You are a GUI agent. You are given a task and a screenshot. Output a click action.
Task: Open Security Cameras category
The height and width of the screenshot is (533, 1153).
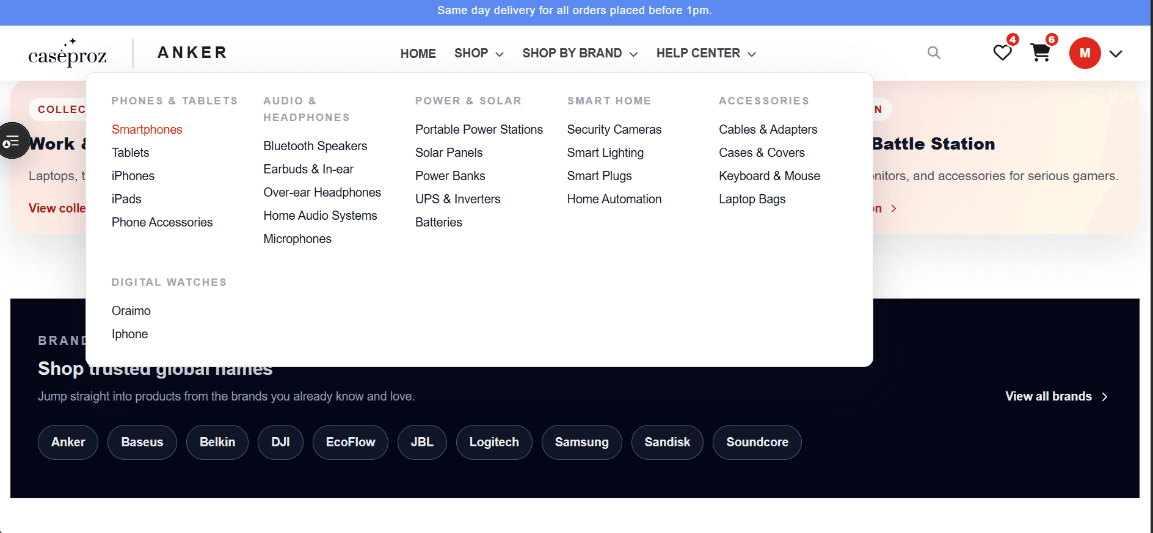tap(614, 129)
